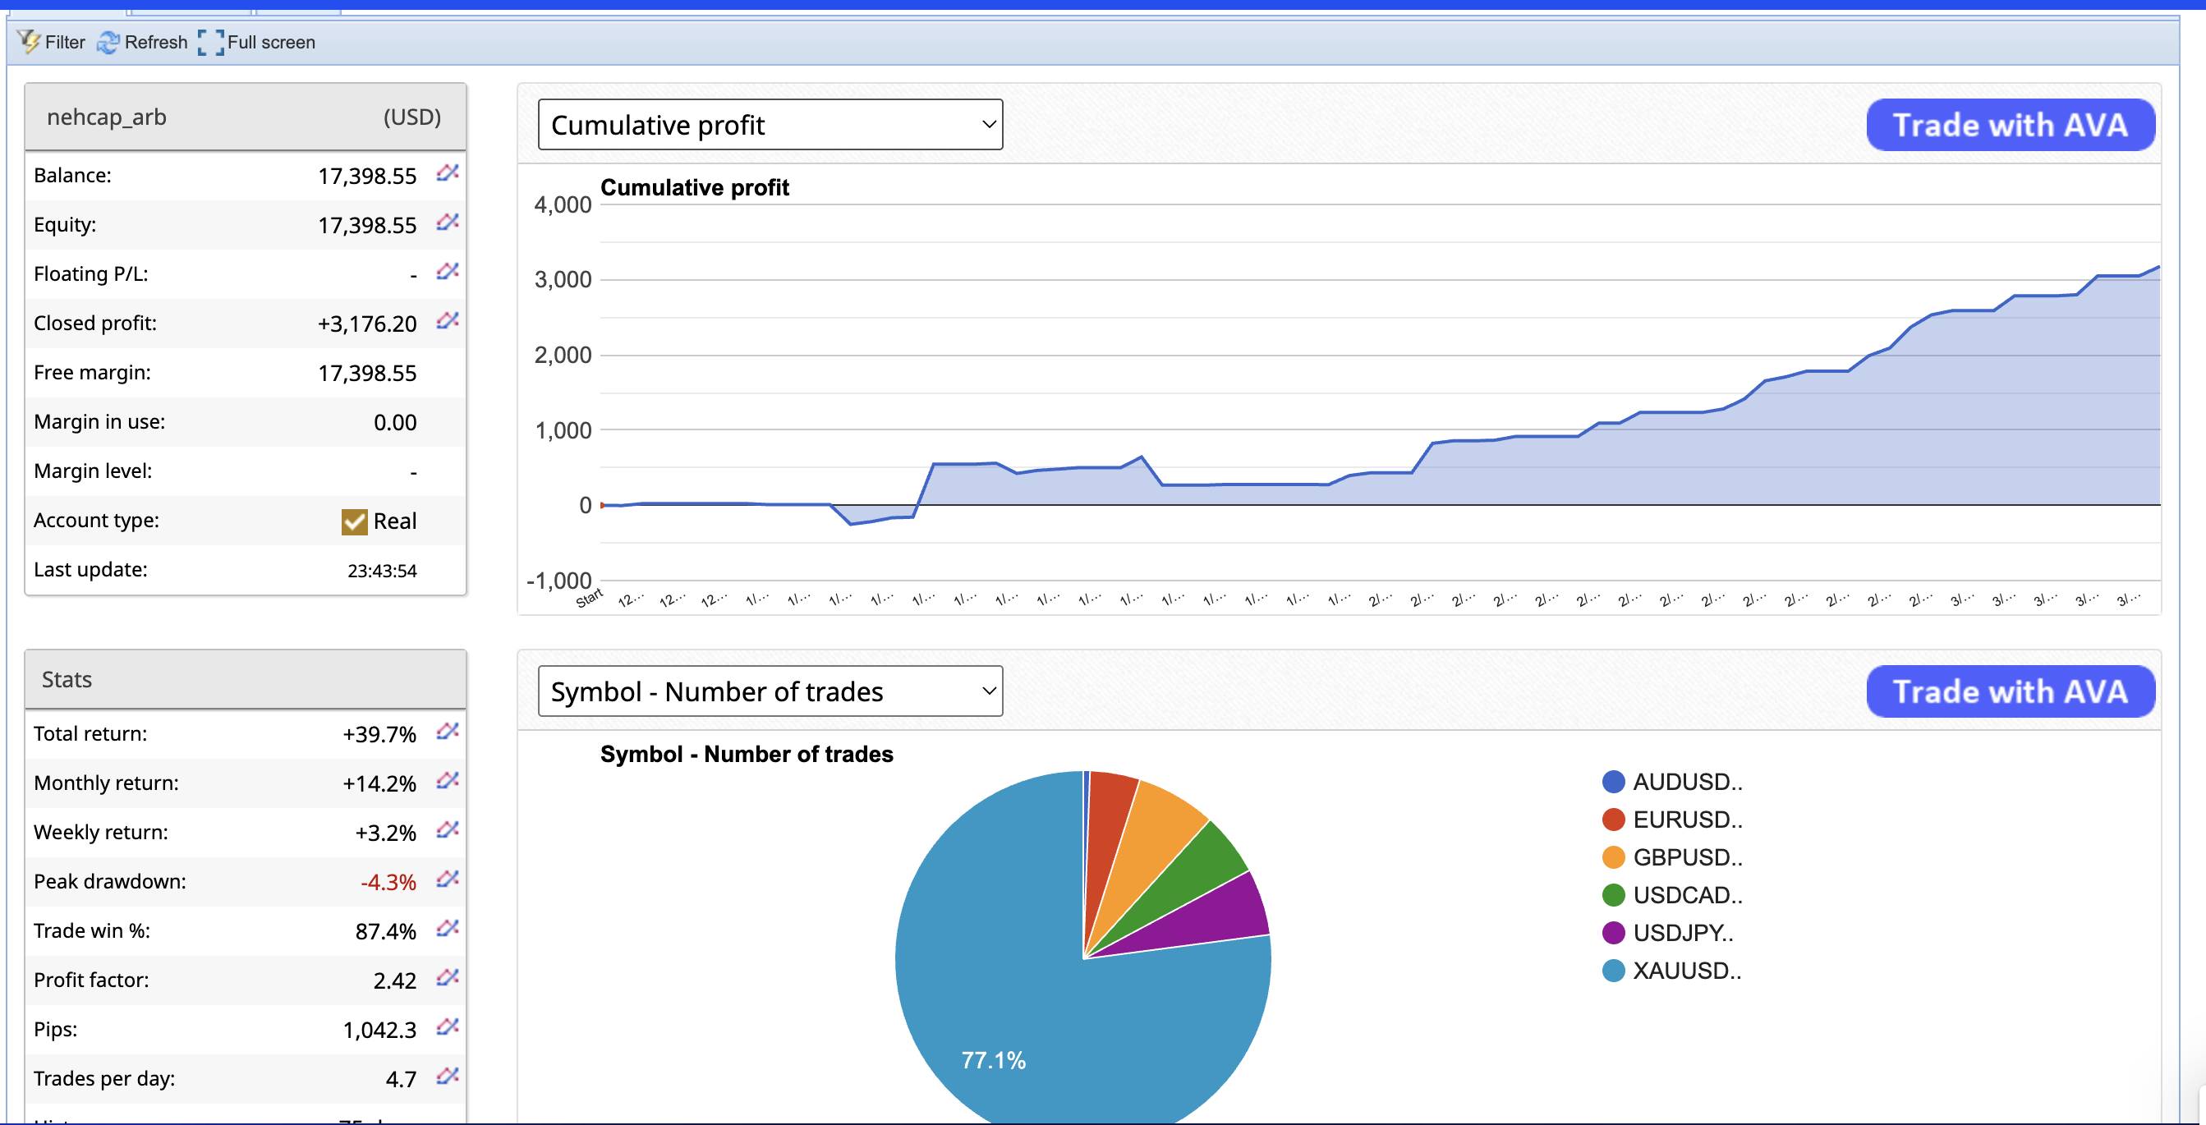Click the 77.1% XAUUSD pie slice
2206x1125 pixels.
[x=994, y=1027]
